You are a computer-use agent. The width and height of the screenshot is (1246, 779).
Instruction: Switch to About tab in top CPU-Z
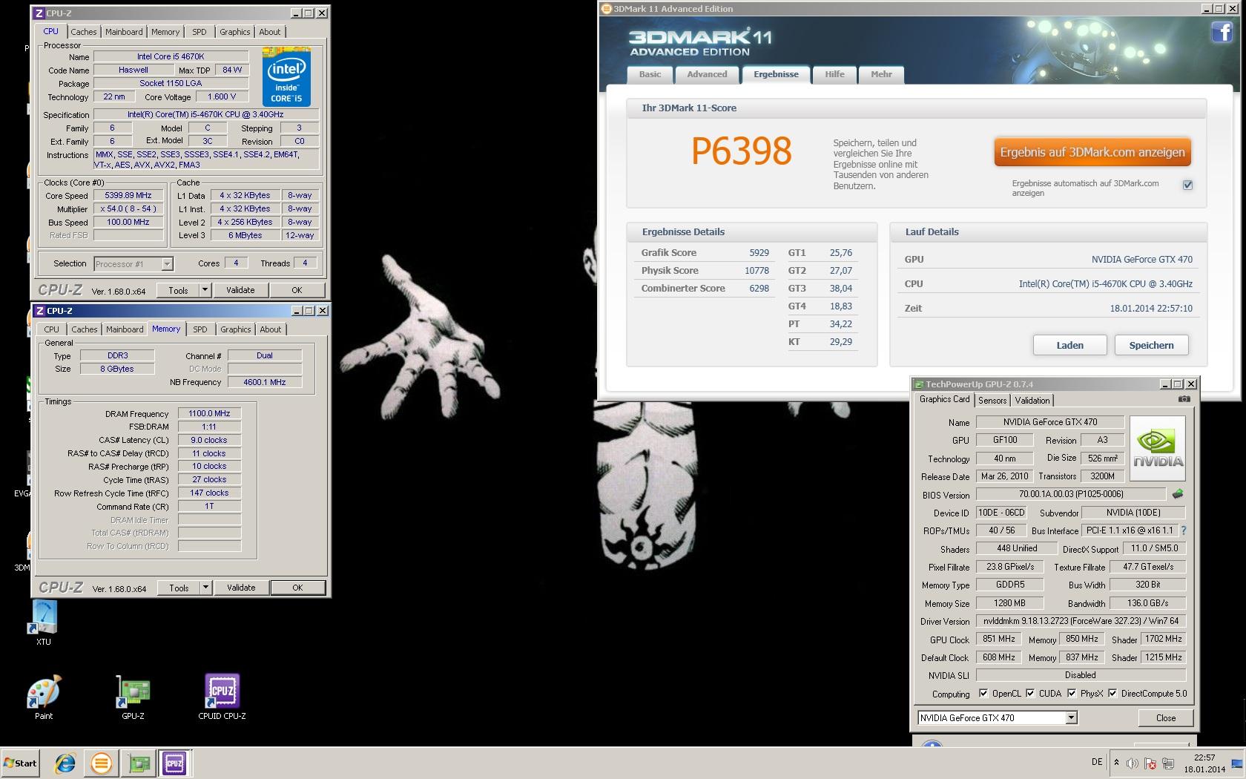point(270,32)
